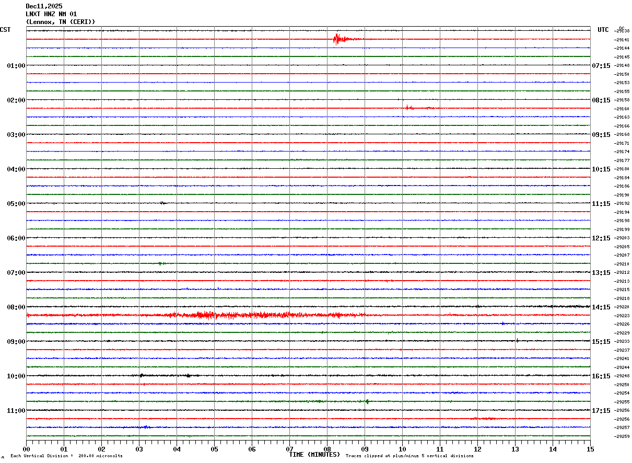Click the 'UTC' timezone label

[x=603, y=30]
